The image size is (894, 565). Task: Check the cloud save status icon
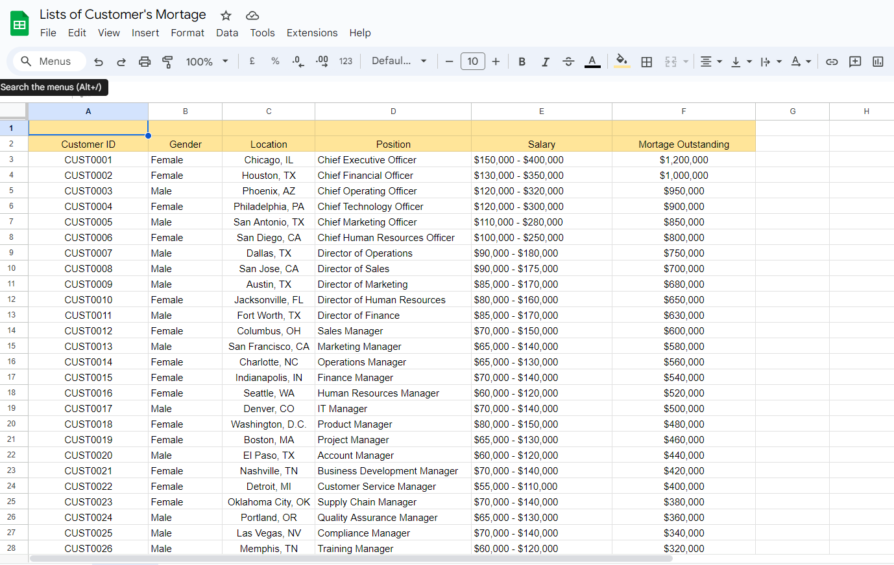252,15
